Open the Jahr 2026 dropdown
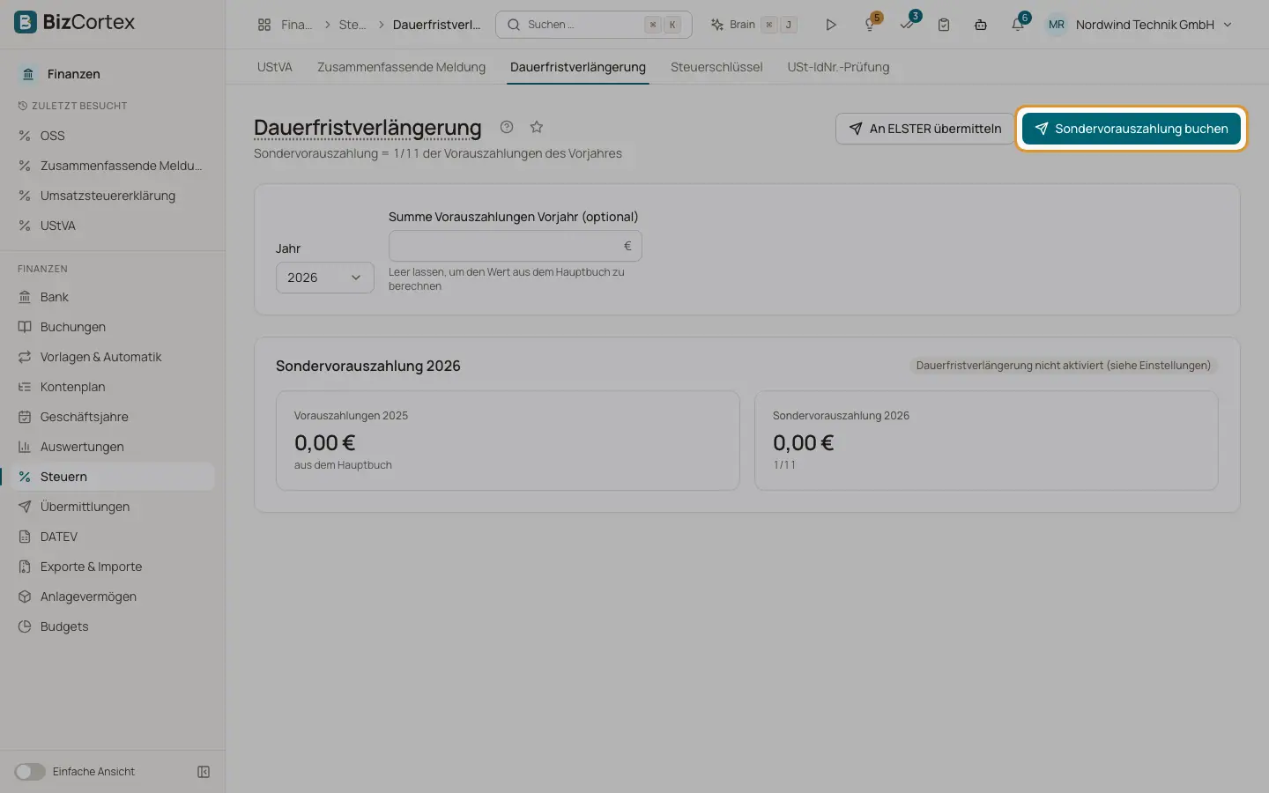 [x=325, y=278]
